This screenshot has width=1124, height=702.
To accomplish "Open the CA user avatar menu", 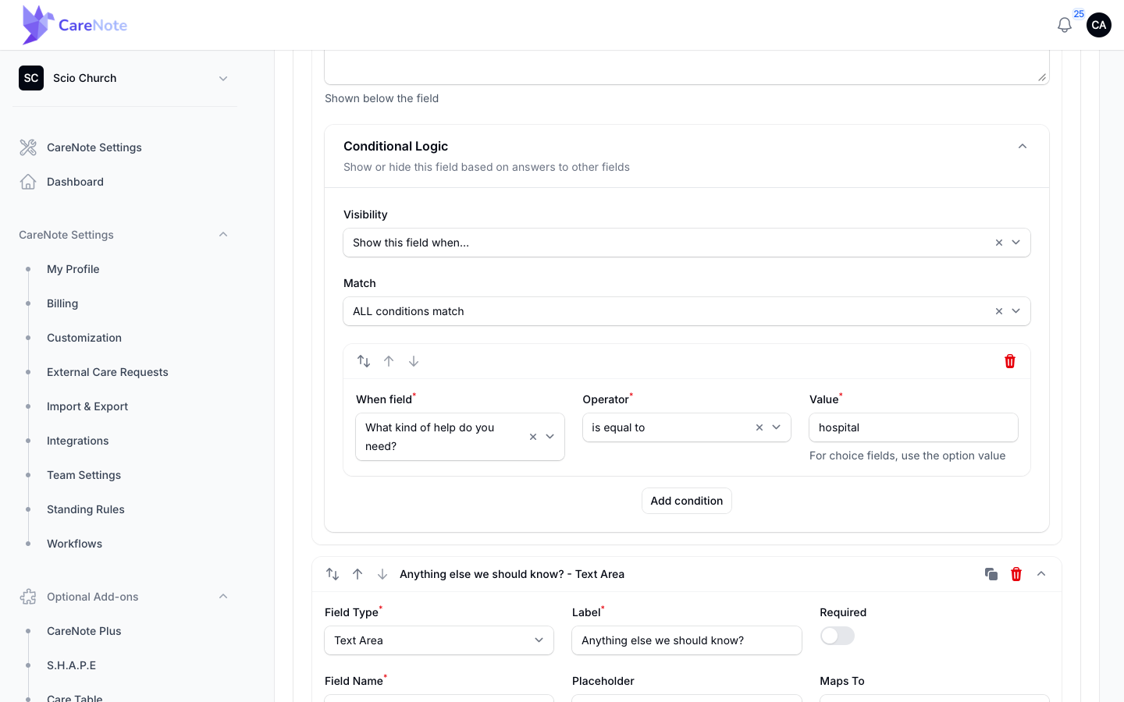I will [x=1099, y=25].
